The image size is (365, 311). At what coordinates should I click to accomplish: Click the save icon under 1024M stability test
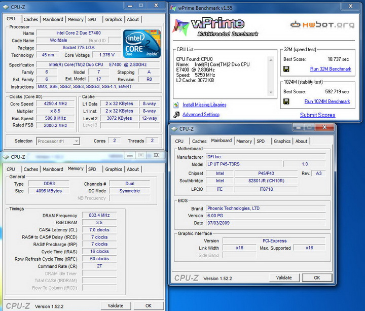[x=286, y=101]
